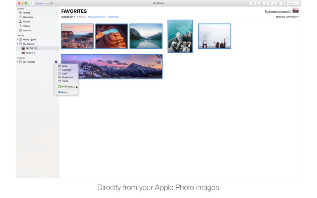Screen dimensions: 317x198
Task: Click the 6 photos selected label
Action: (x=277, y=12)
